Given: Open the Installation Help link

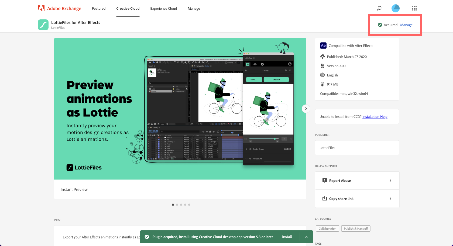Looking at the screenshot, I should 375,117.
